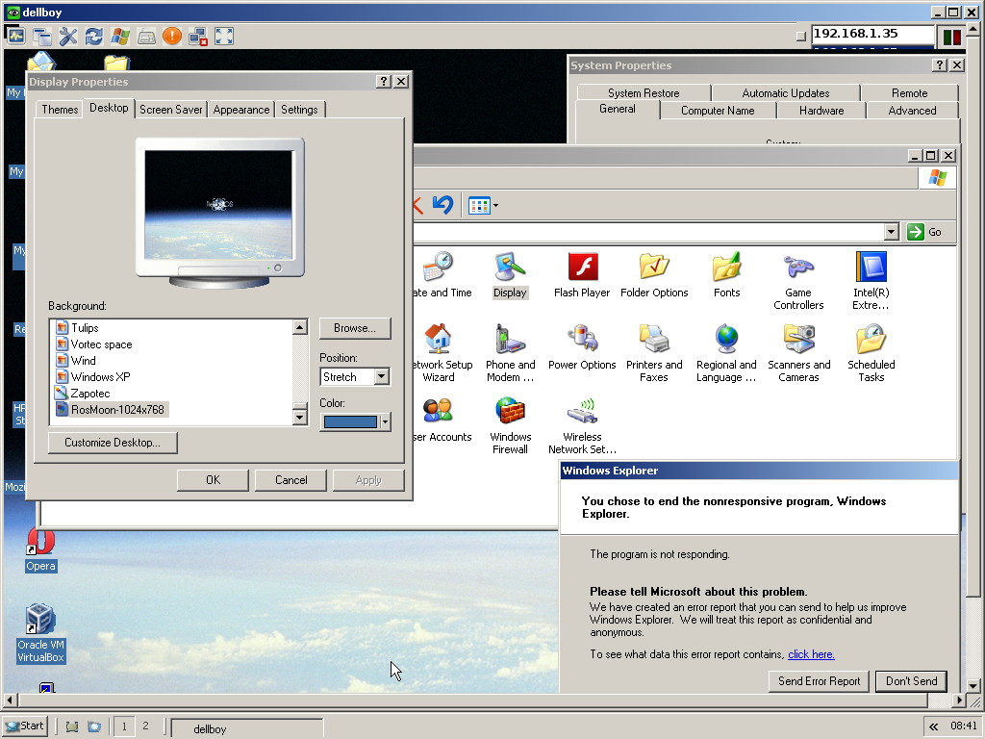Click the background list scroll down arrow

(x=300, y=417)
